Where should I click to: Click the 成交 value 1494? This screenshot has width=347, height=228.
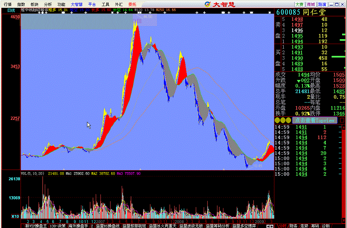tap(303, 75)
